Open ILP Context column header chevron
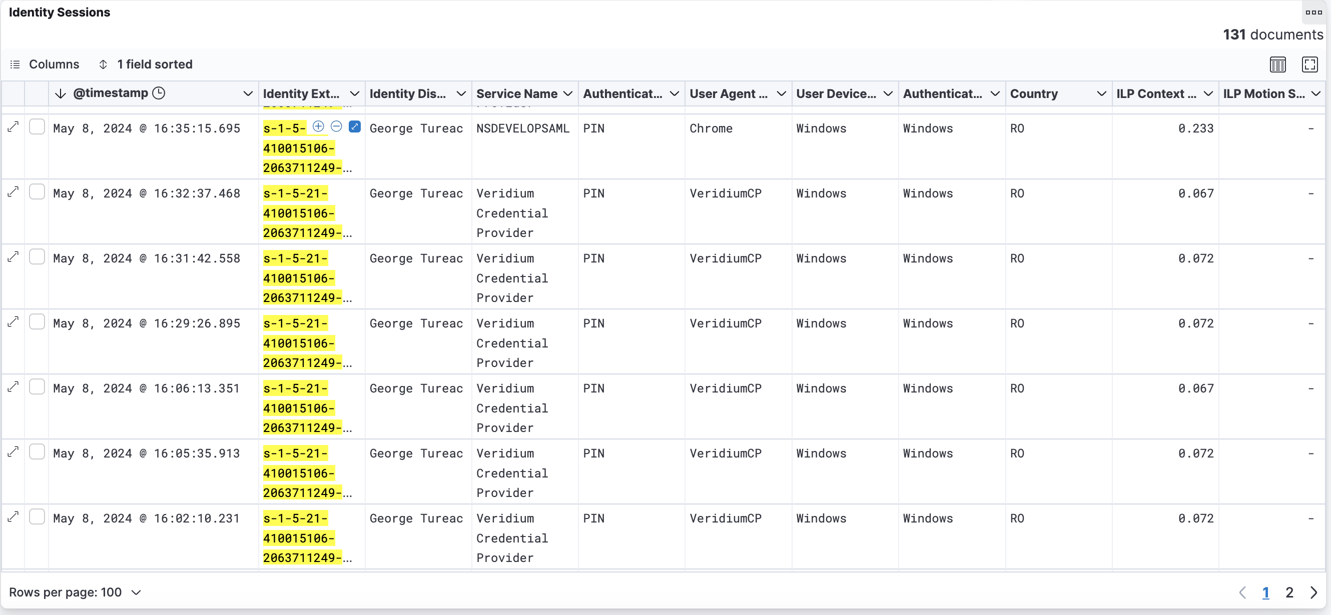 (x=1208, y=94)
